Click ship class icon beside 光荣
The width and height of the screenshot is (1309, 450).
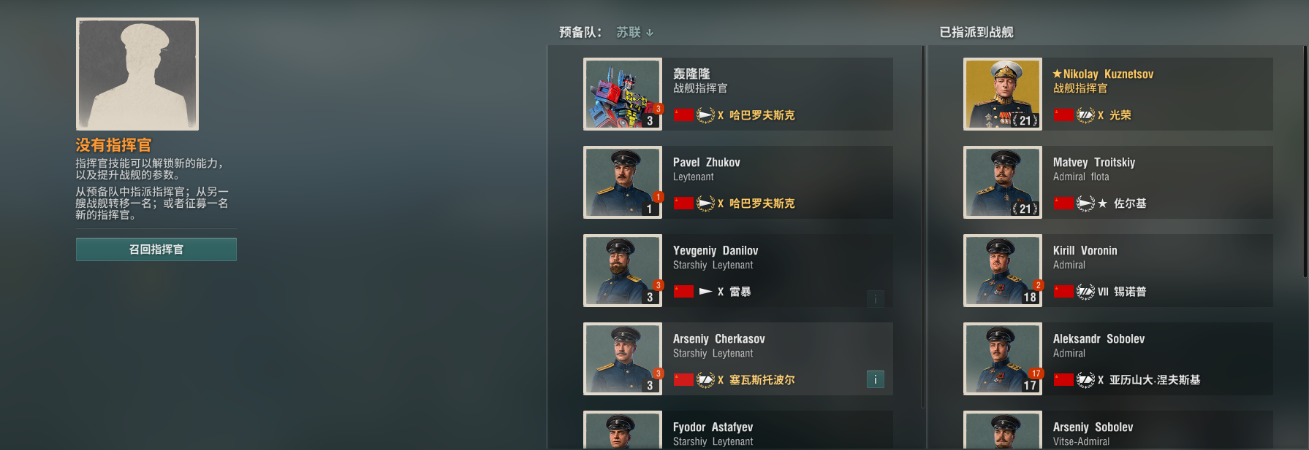[1085, 115]
